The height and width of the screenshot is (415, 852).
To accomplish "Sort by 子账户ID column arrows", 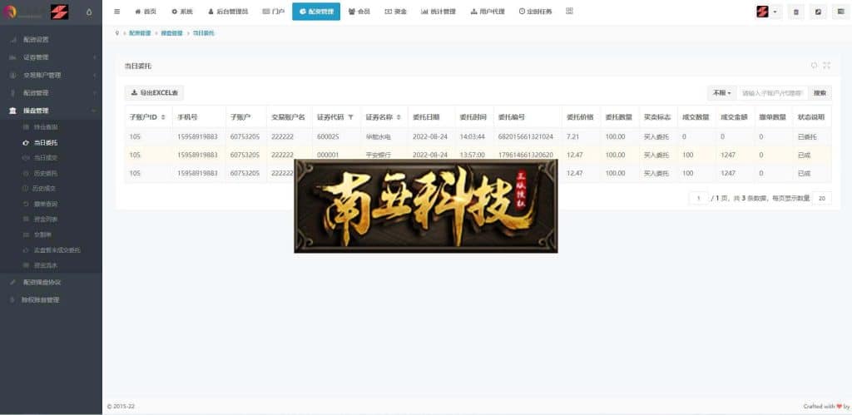I will pos(163,117).
